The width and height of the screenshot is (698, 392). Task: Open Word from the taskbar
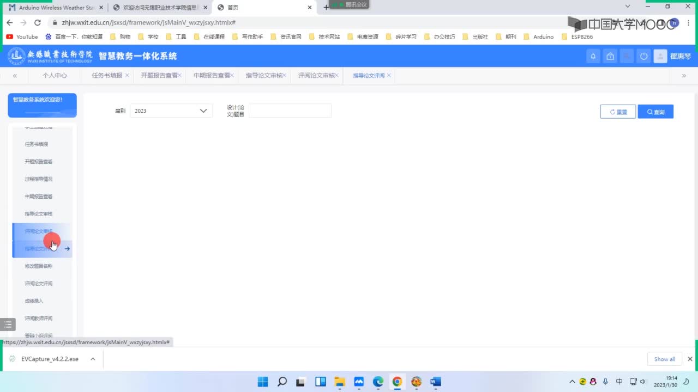tap(435, 382)
